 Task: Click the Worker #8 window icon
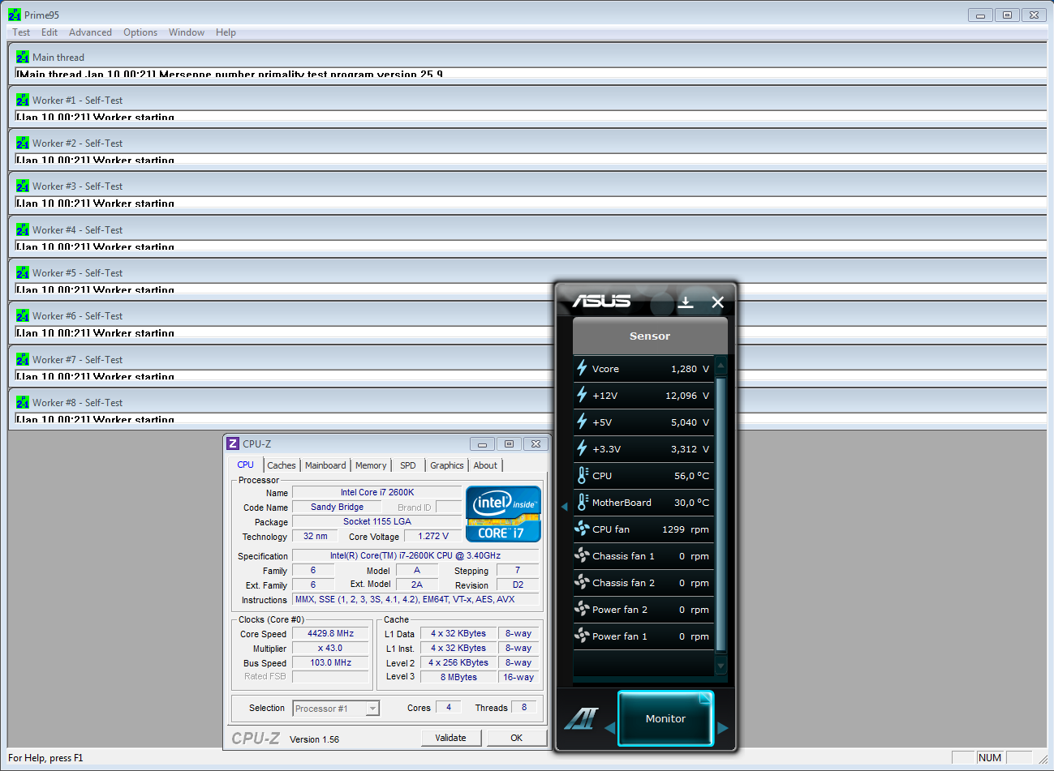[23, 402]
